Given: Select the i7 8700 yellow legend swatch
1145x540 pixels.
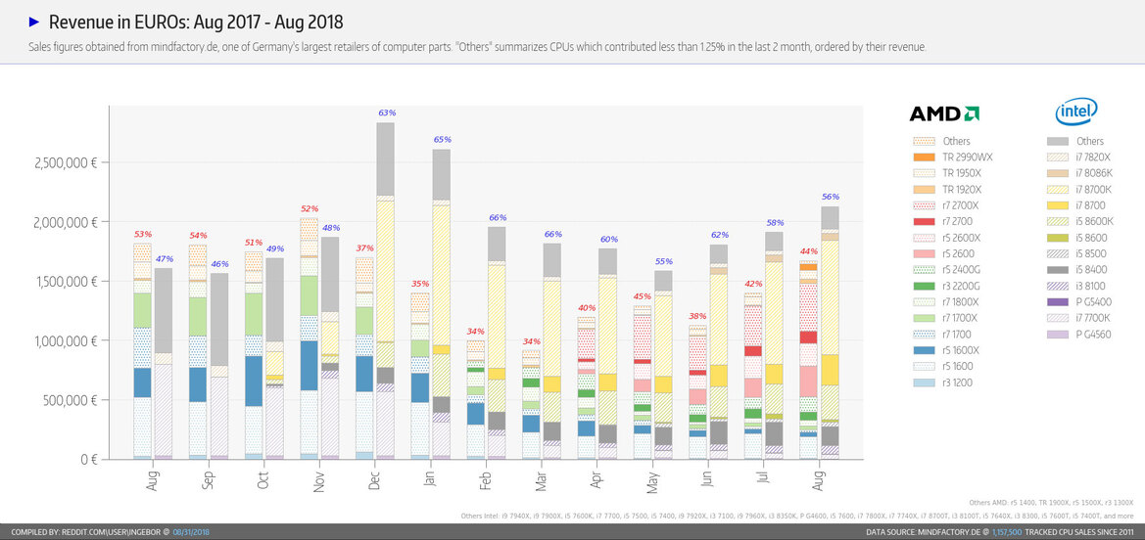Looking at the screenshot, I should point(1058,205).
